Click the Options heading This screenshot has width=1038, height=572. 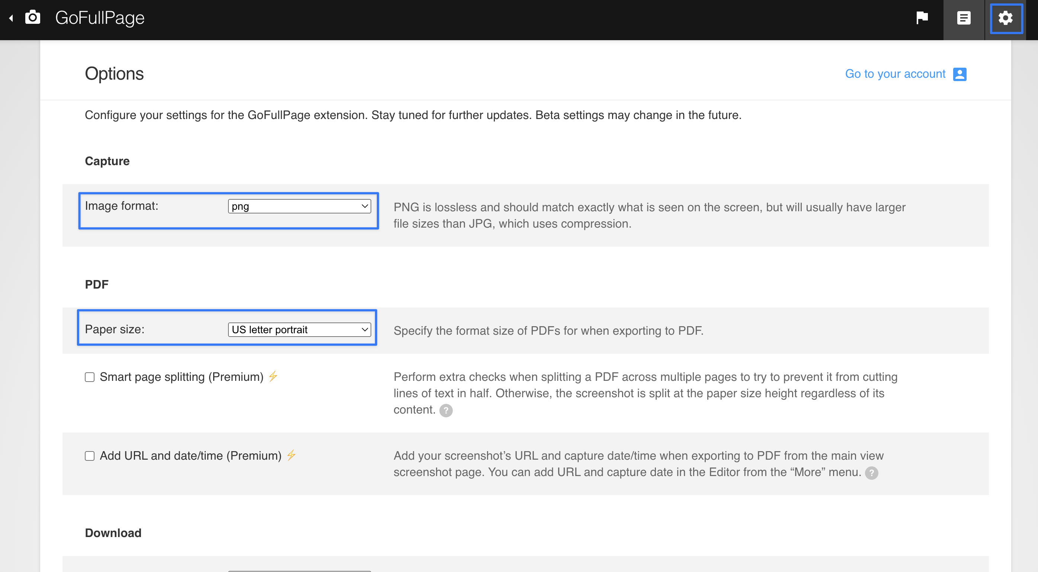(x=115, y=74)
